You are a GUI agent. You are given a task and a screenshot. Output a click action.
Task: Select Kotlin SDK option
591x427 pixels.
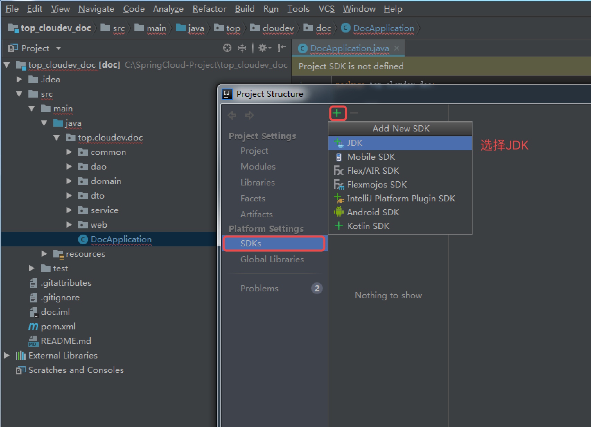(400, 226)
